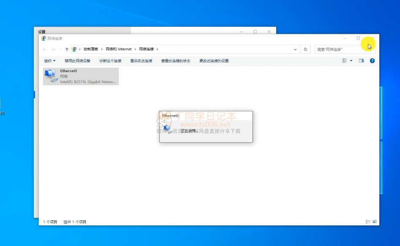400x246 pixels.
Task: Minimize the 设置 window behind
Action: (241, 32)
